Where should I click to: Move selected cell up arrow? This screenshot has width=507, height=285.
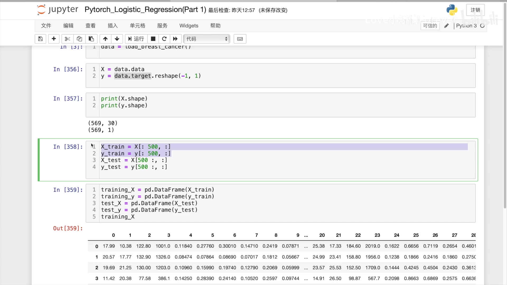(x=105, y=39)
